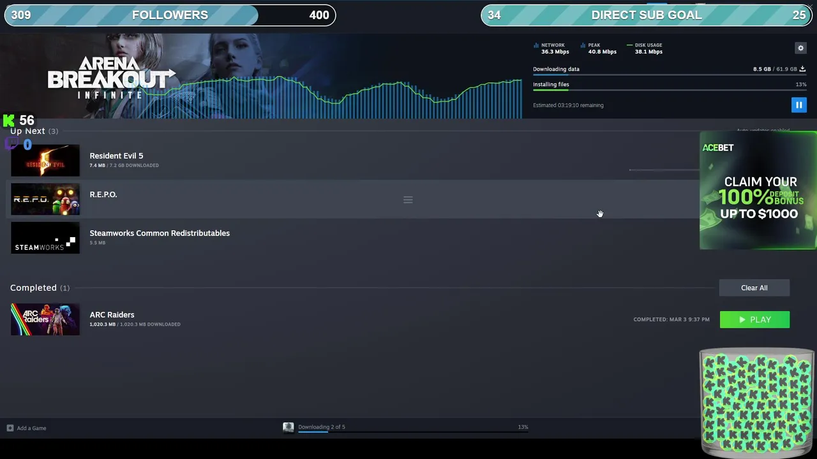Click the small game thumbnail beside Downloading 2 of 5
This screenshot has width=817, height=459.
point(289,427)
